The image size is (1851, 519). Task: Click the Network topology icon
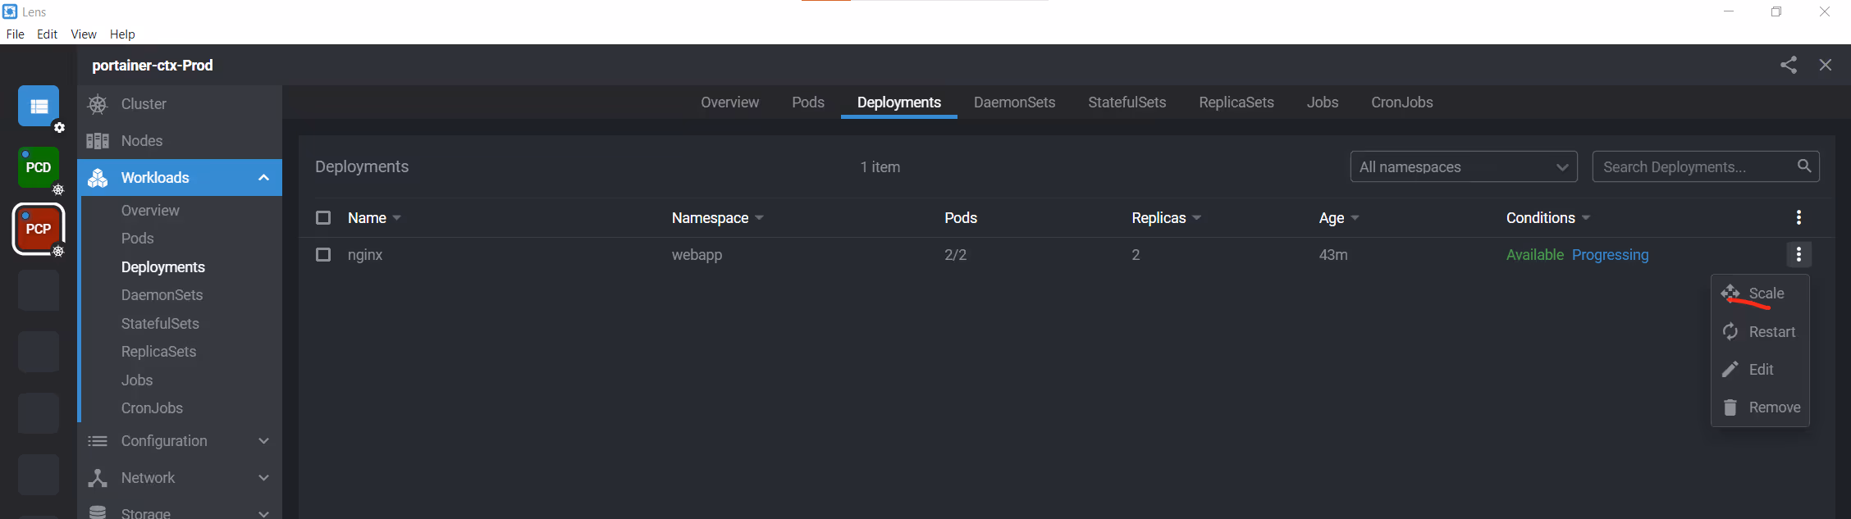pos(98,478)
